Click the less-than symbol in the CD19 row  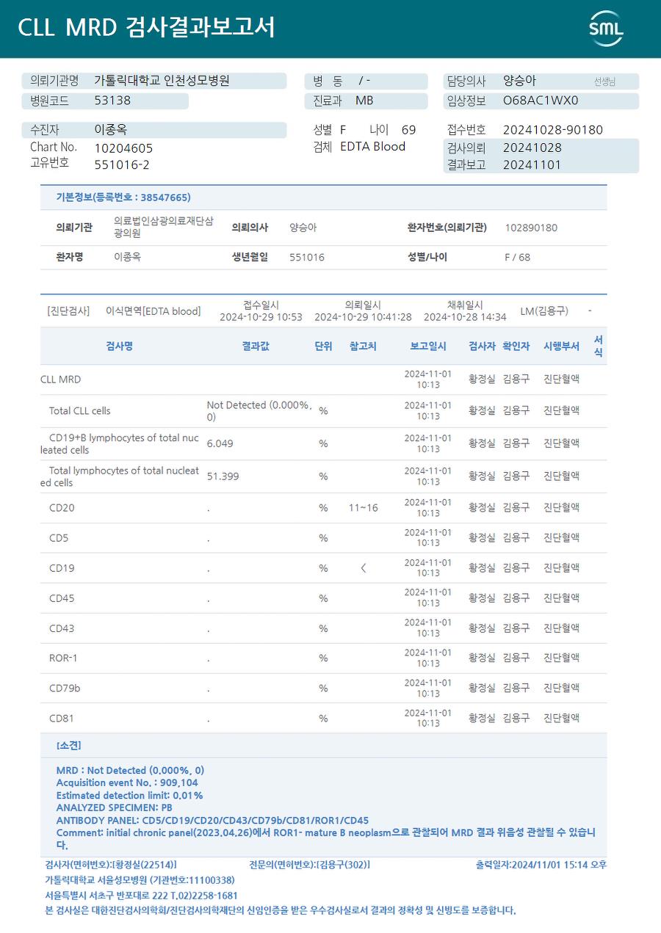pos(363,568)
